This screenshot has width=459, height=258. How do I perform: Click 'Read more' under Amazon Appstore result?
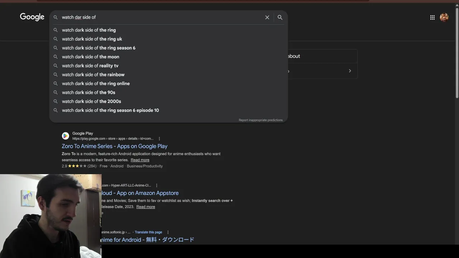[x=146, y=207]
